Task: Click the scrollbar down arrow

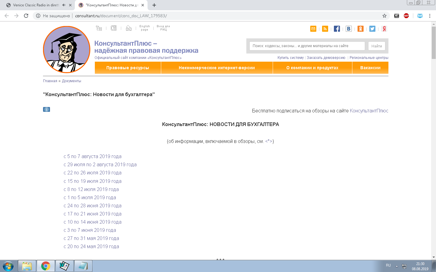Action: tap(434, 257)
